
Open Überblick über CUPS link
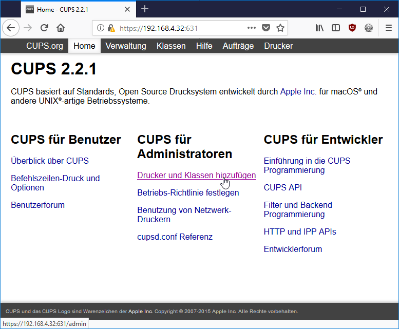point(50,161)
